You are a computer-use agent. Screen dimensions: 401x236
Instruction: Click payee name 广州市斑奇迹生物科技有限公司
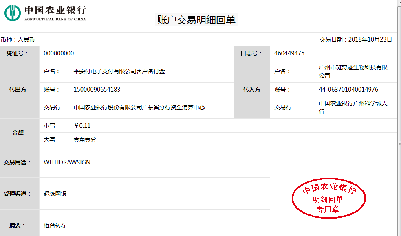(x=353, y=71)
